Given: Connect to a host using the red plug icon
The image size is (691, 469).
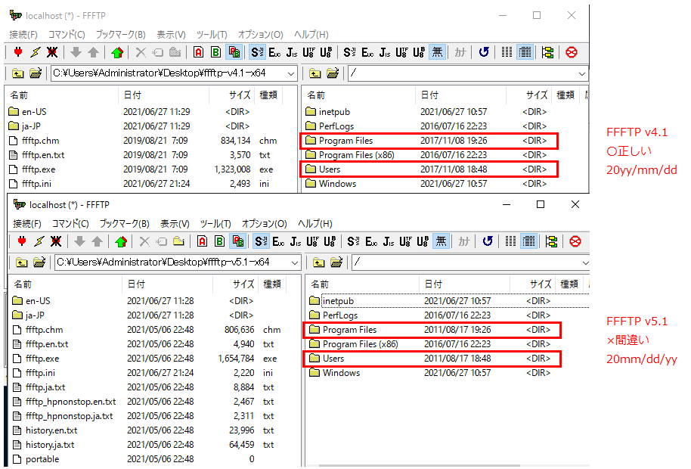Looking at the screenshot, I should click(18, 54).
